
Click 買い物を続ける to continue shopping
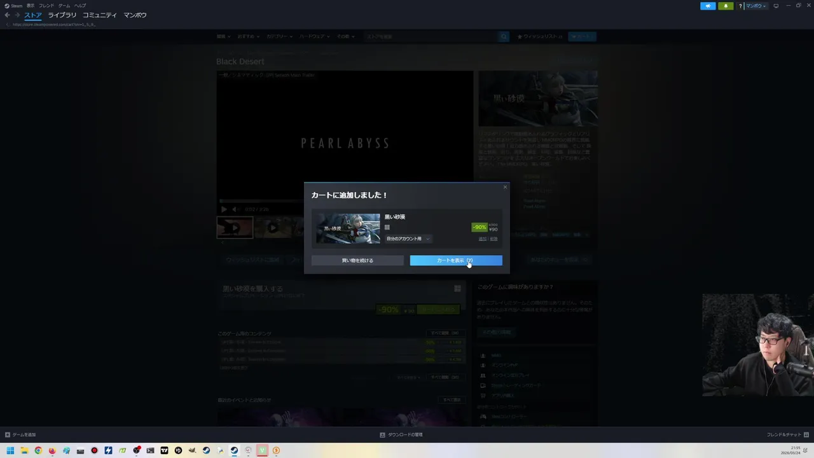[357, 260]
